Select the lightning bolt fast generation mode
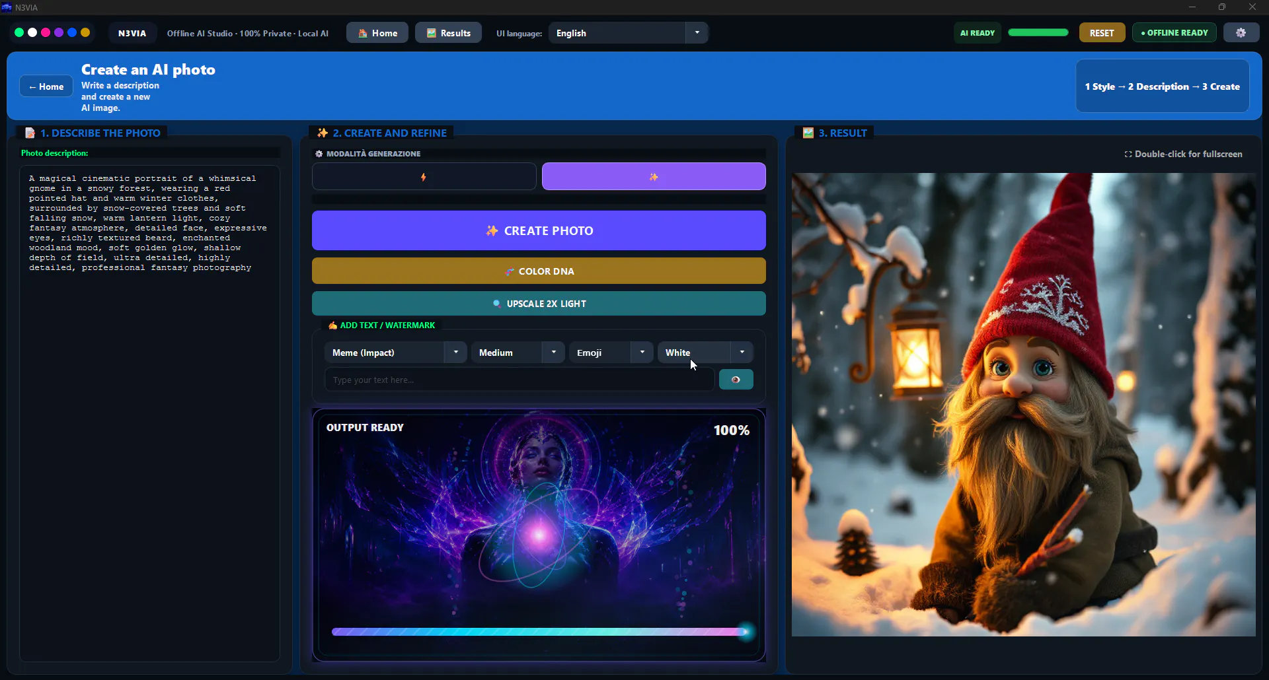The image size is (1269, 680). pos(424,177)
